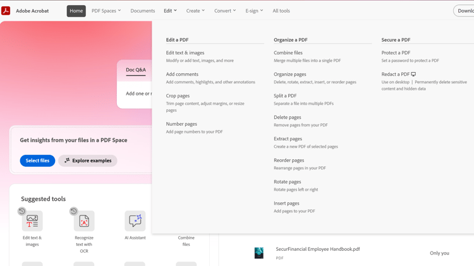
Task: Select Delete pages menu entry
Action: click(288, 118)
